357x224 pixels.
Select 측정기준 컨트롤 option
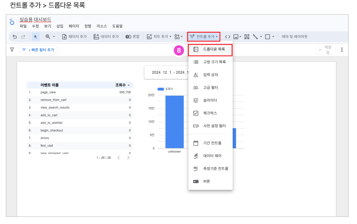(210, 169)
